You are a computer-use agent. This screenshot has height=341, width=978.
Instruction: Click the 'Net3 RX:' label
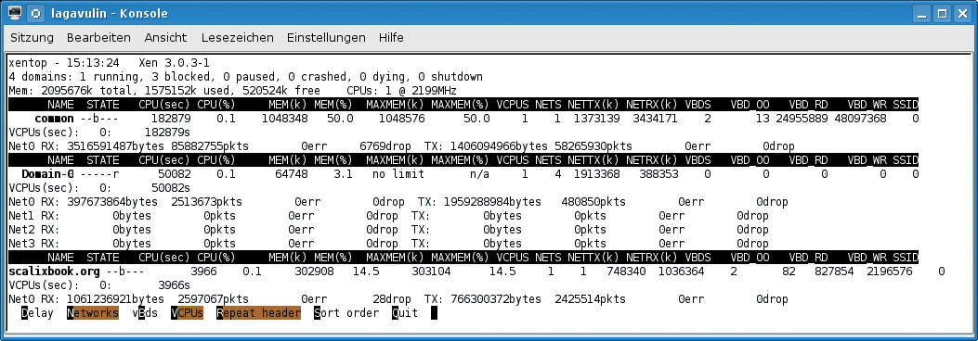pos(33,244)
